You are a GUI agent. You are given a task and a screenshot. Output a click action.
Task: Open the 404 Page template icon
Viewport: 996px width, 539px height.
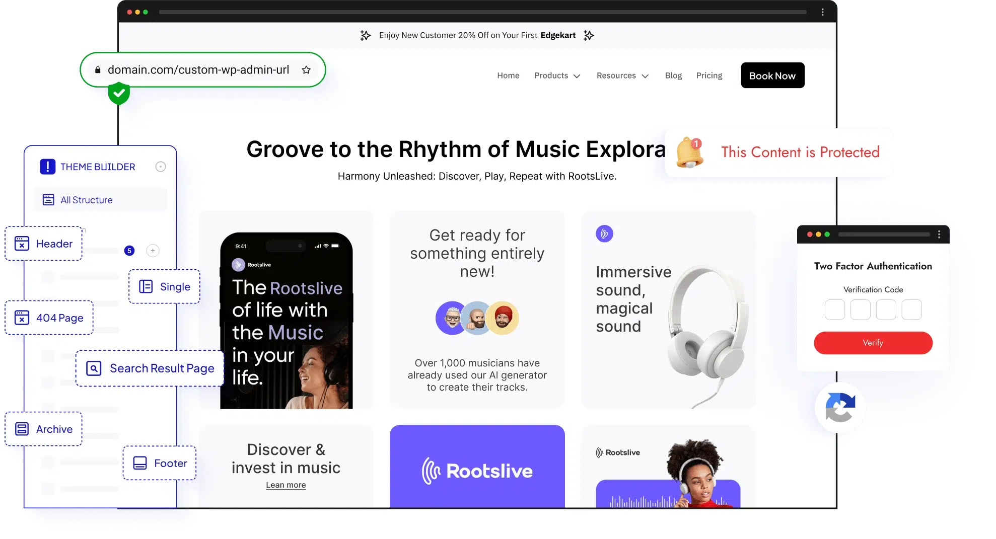pyautogui.click(x=22, y=318)
